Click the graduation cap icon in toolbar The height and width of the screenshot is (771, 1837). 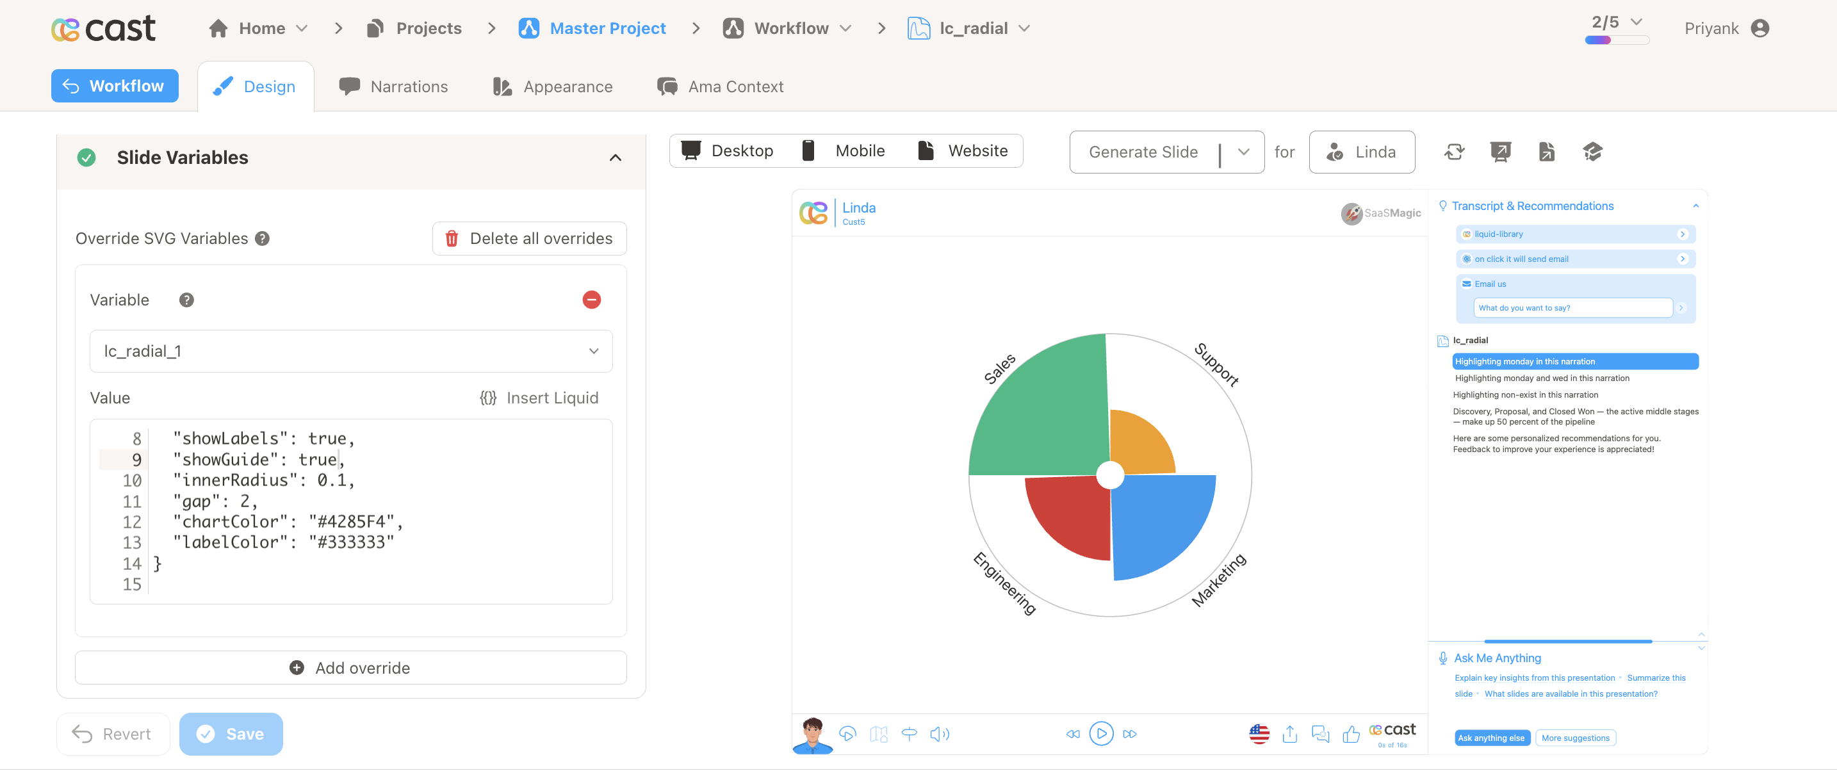(1592, 152)
